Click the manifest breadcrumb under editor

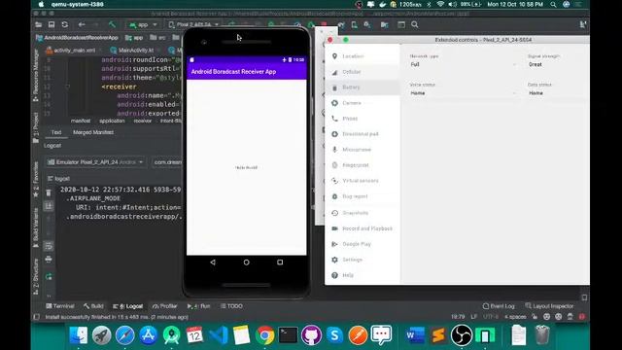[81, 121]
